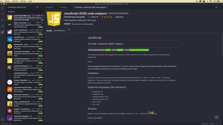Select the JavaScript Snippet Pack list entry
The image size is (223, 125).
25,61
